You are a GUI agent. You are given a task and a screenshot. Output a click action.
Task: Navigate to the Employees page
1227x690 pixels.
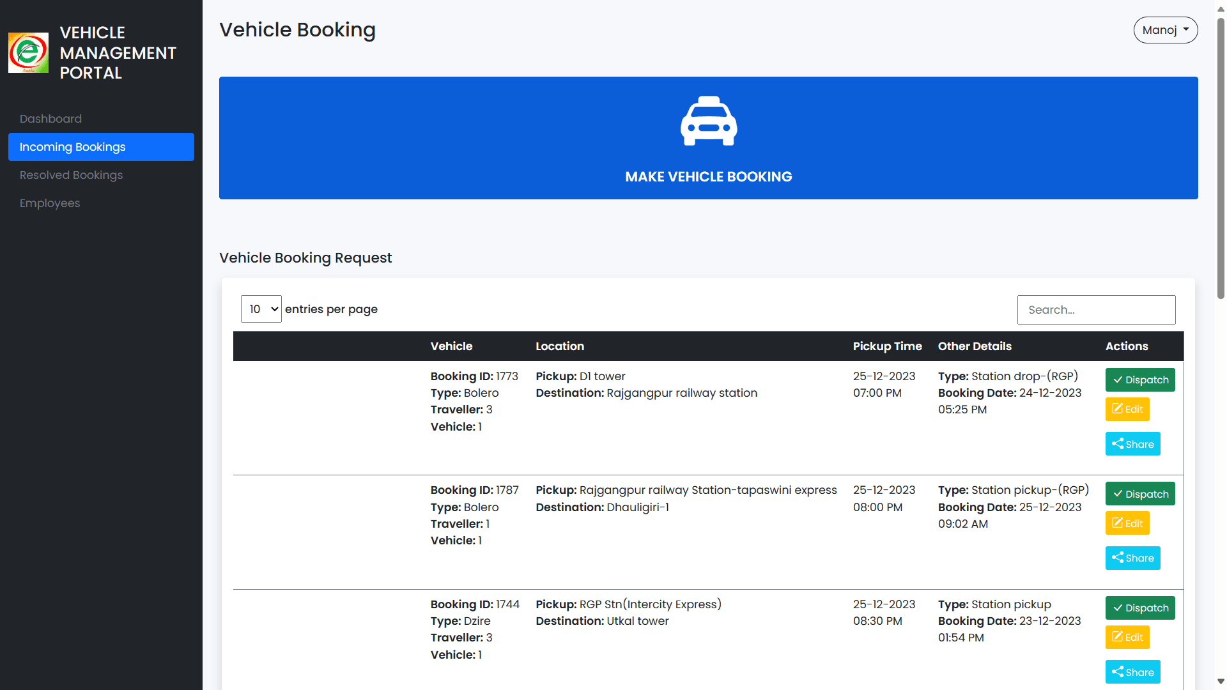[50, 203]
